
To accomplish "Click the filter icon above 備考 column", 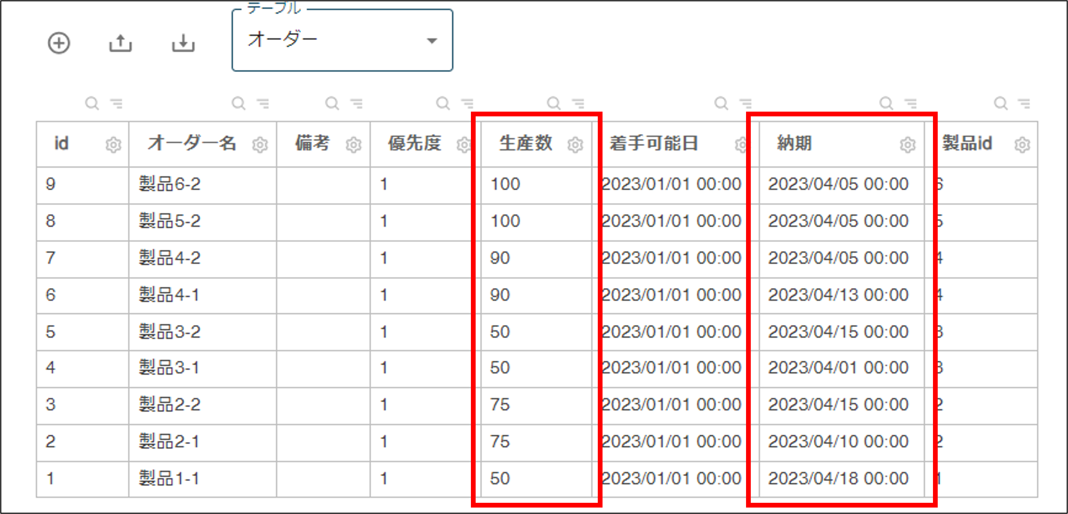I will pos(357,103).
